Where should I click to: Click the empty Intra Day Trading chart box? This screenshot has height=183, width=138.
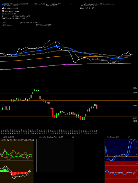(55, 155)
